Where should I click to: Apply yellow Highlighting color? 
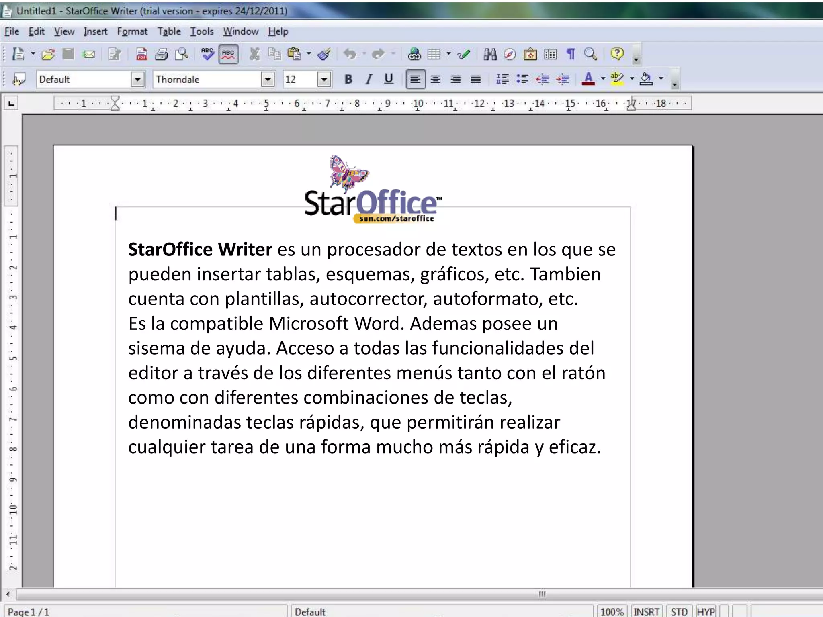[617, 79]
